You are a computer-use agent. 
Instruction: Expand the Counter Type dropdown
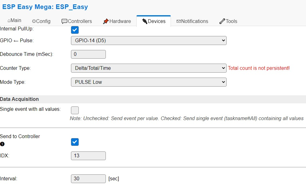(x=149, y=68)
